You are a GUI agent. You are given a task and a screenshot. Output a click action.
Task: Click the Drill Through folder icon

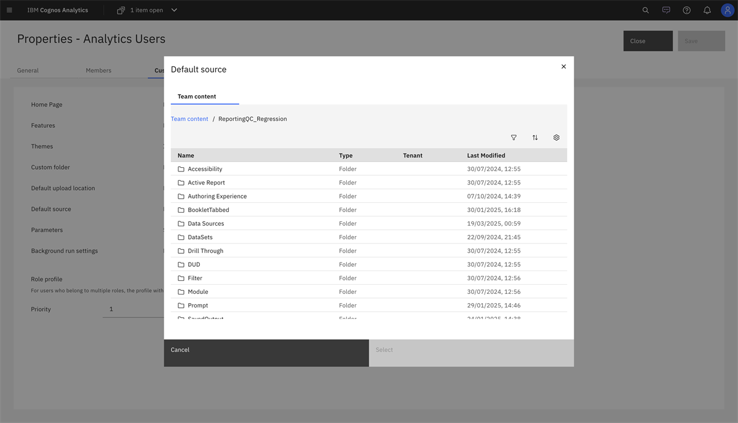[x=181, y=251]
